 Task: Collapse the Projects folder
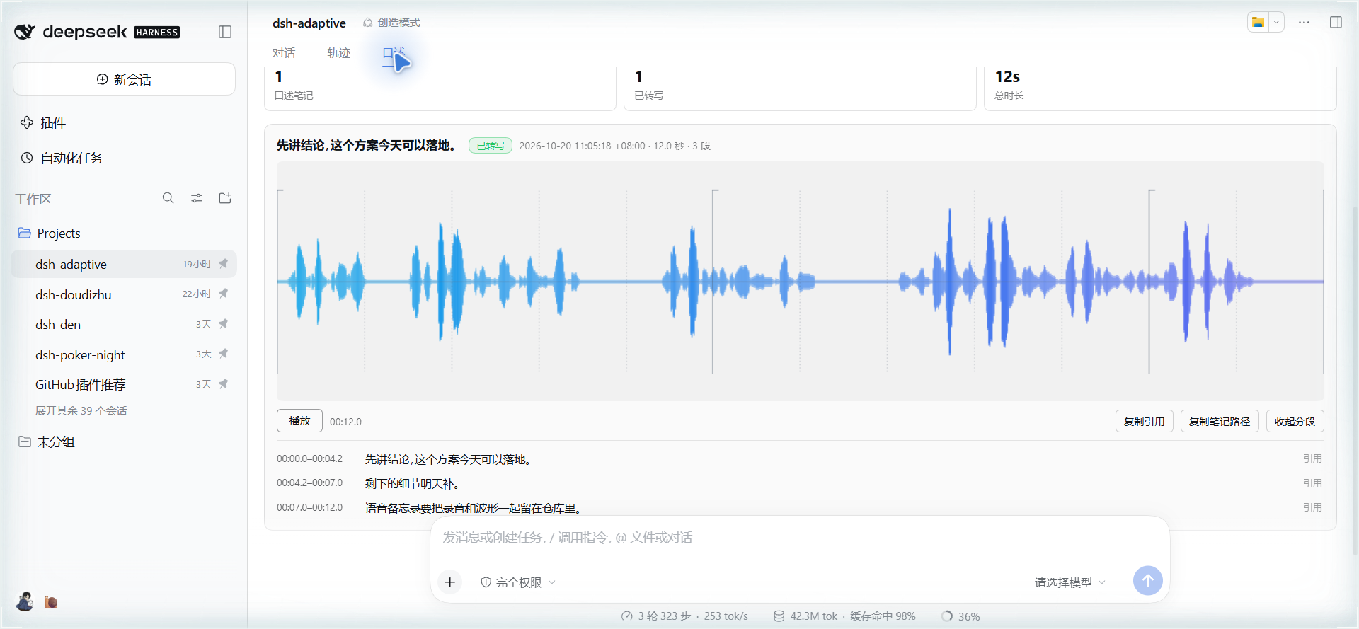tap(49, 233)
